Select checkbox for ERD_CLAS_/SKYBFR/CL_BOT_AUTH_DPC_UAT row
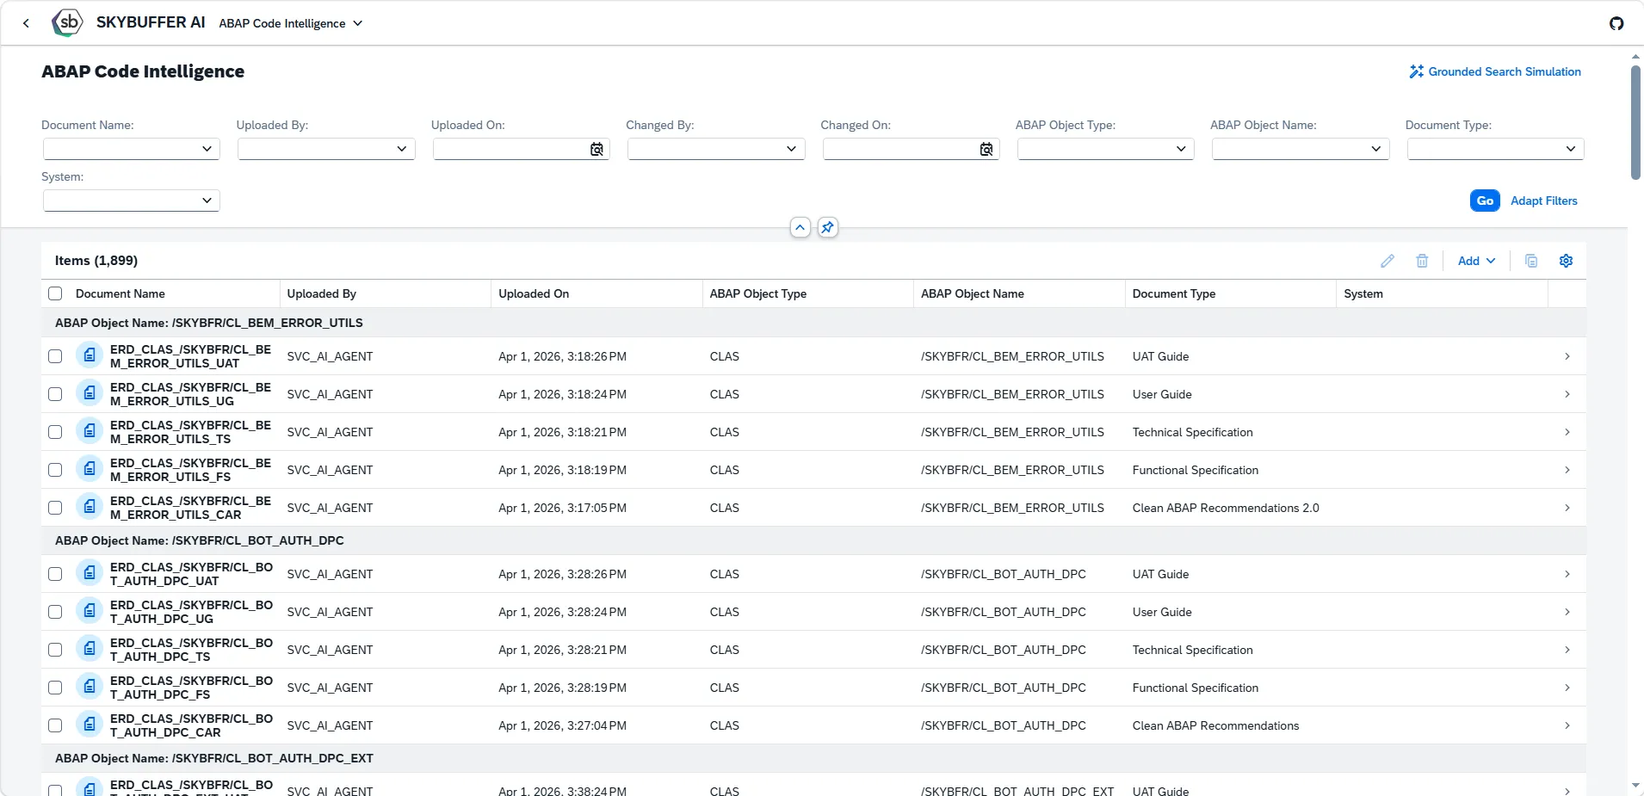 click(55, 574)
